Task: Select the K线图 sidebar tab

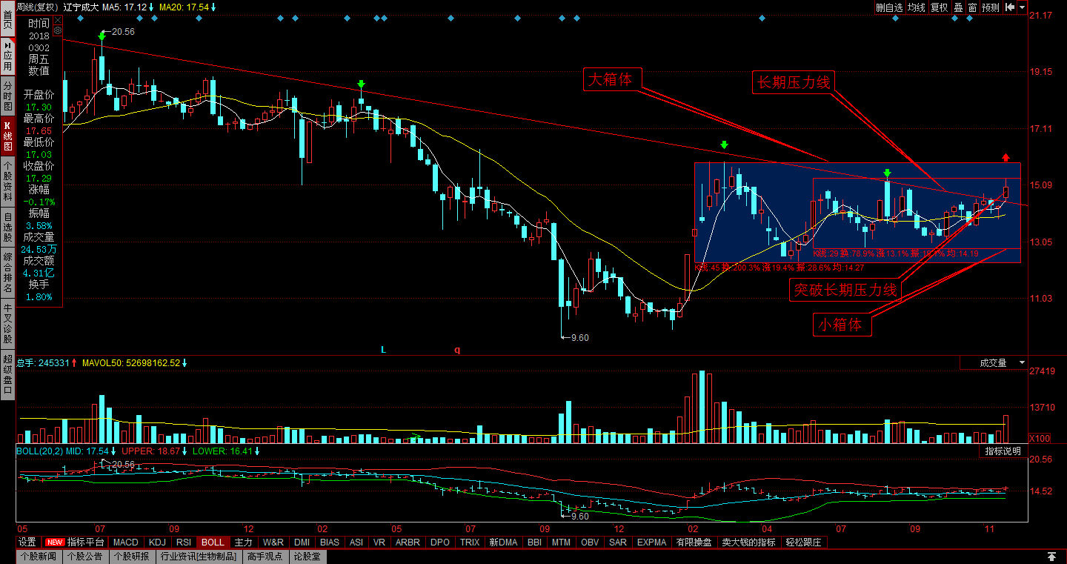Action: pyautogui.click(x=7, y=136)
